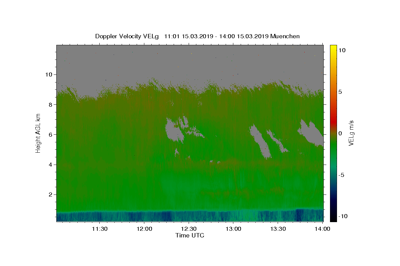The image size is (400, 266).
Task: Click the 'Height AGL km' axis label
Action: (38, 133)
